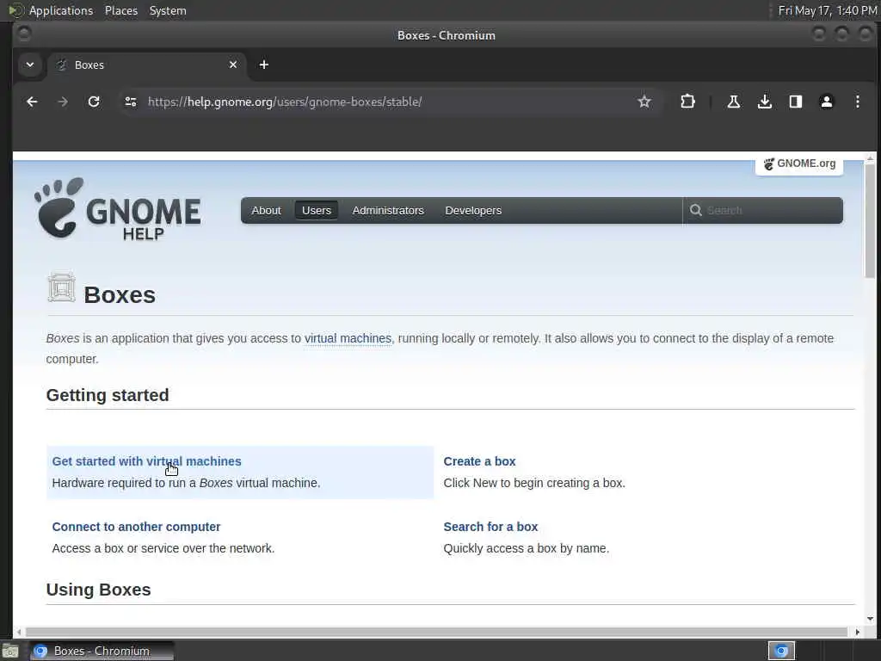Open the window menu button in the title bar
881x661 pixels.
[24, 34]
